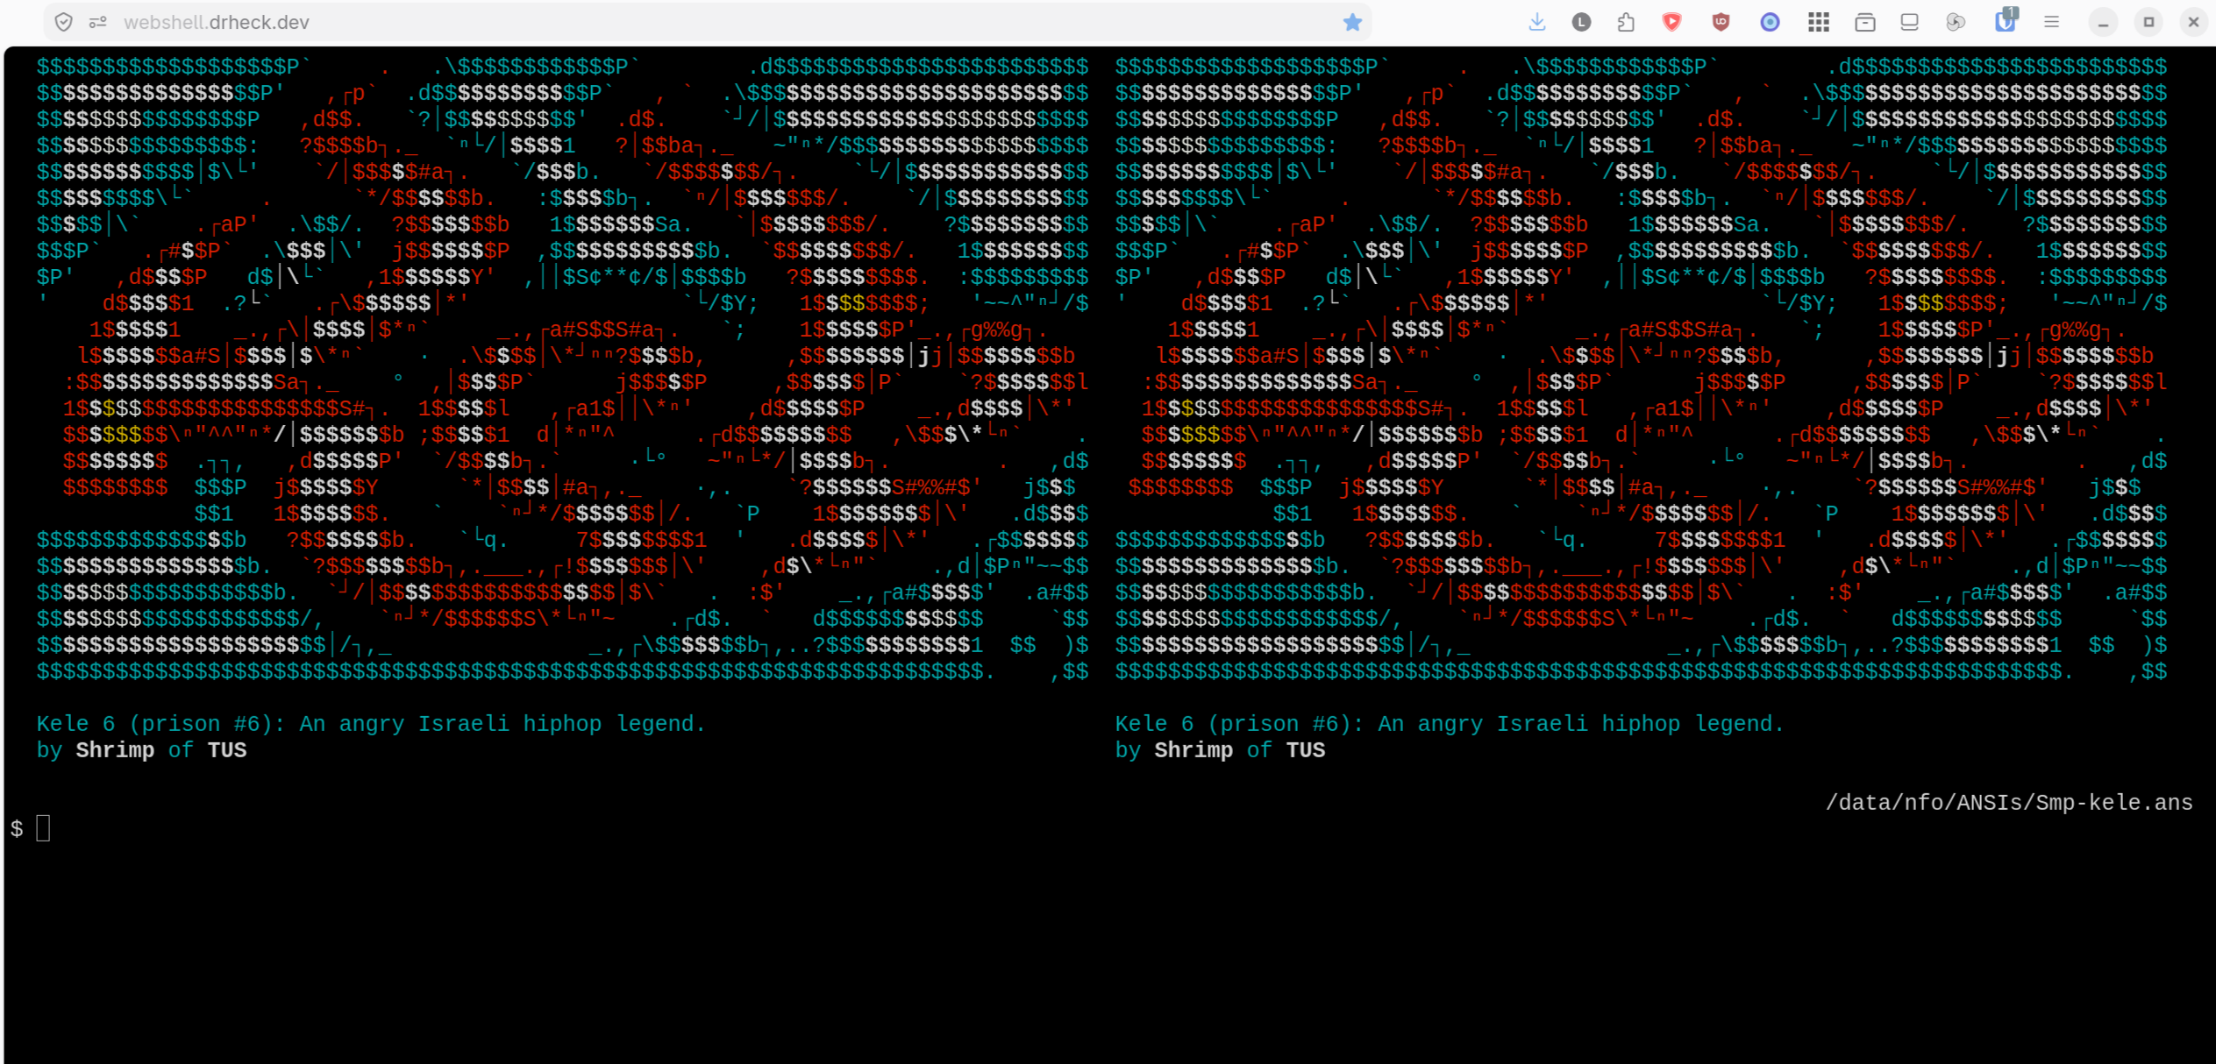Viewport: 2216px width, 1064px height.
Task: Click 'TUS' in the right caption
Action: [1305, 750]
